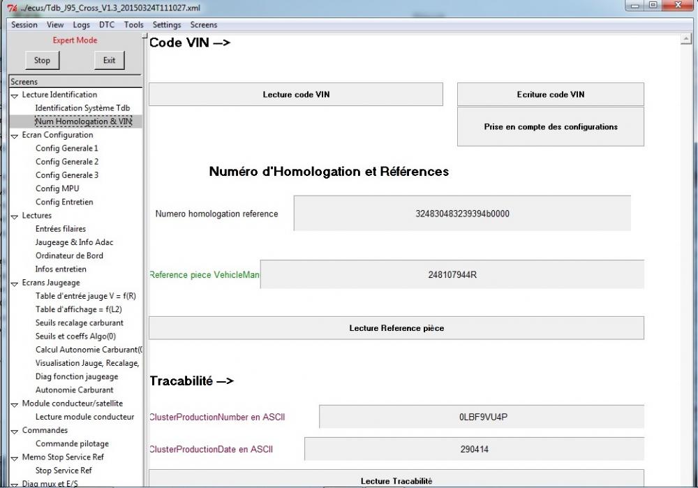Collapse the Ecrans Jaugeage tree node
The width and height of the screenshot is (698, 488).
pos(15,283)
